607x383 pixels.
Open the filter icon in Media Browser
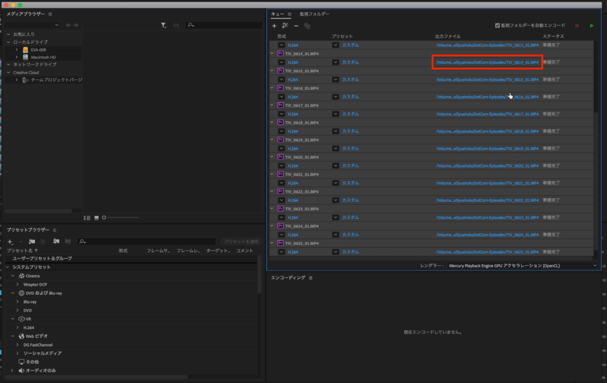(x=164, y=25)
